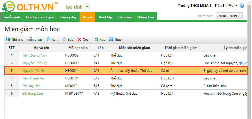This screenshot has width=252, height=119.
Task: Select cell HS00052
Action: (x=78, y=55)
